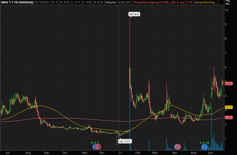Click the date D: 6/23/21 field
The width and height of the screenshot is (237, 155).
46,3
